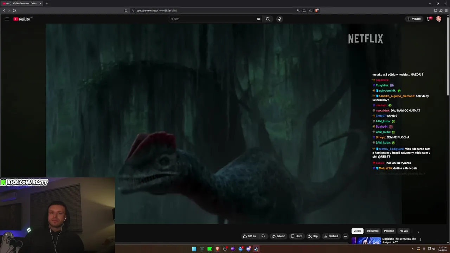Click chat message 'shrek 6'

[x=392, y=116]
